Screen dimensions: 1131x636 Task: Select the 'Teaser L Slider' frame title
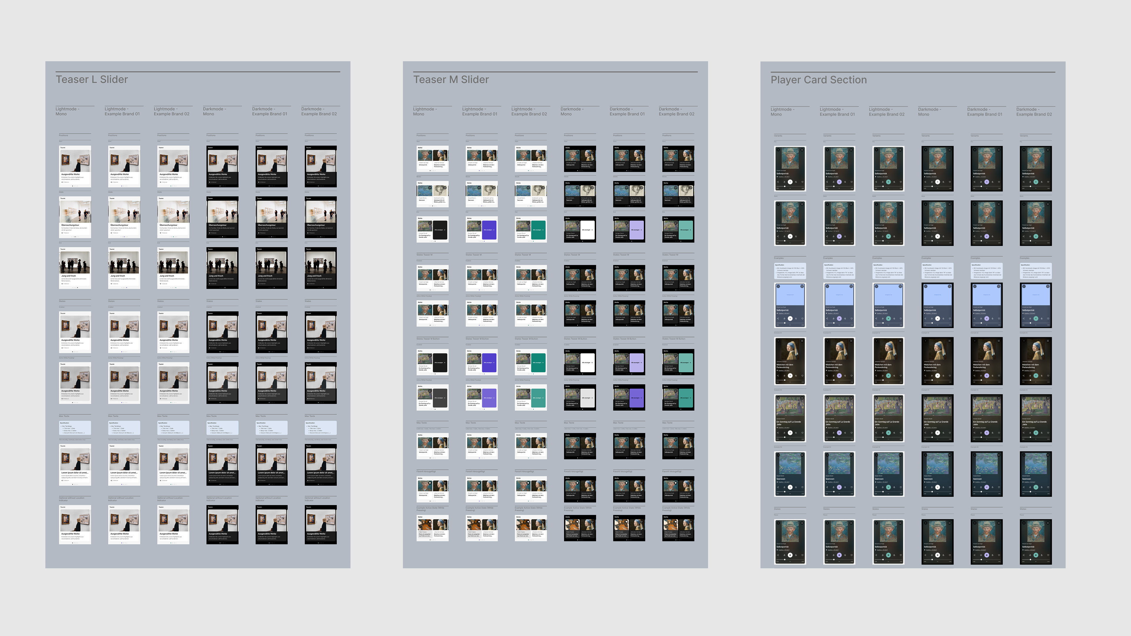[92, 79]
